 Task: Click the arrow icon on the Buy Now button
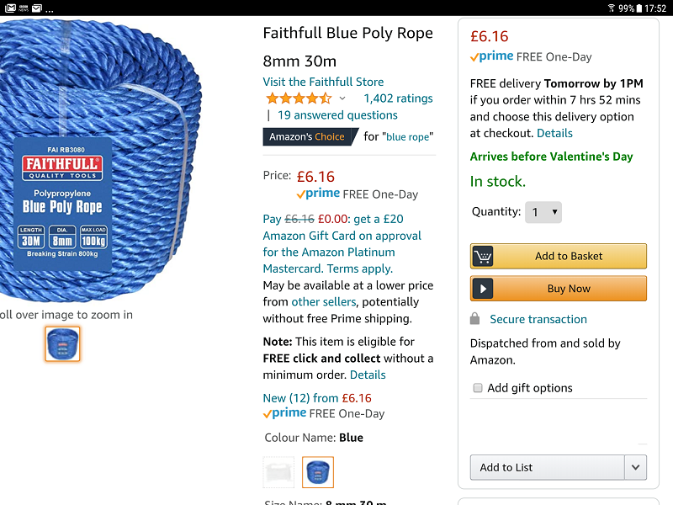coord(483,288)
